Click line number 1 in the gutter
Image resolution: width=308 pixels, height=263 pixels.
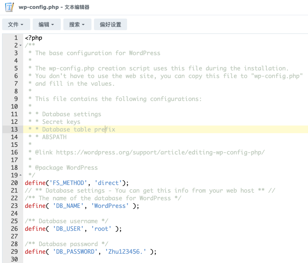[16, 38]
